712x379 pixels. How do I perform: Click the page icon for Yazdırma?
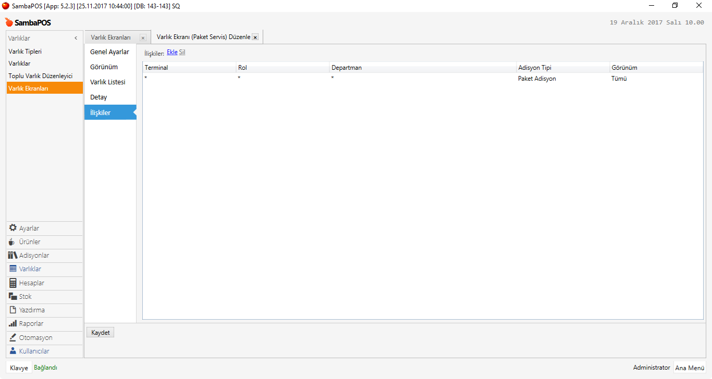(13, 310)
